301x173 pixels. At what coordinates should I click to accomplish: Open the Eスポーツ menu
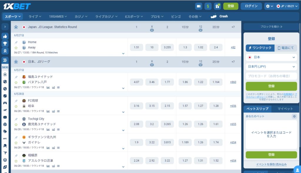[x=134, y=16]
